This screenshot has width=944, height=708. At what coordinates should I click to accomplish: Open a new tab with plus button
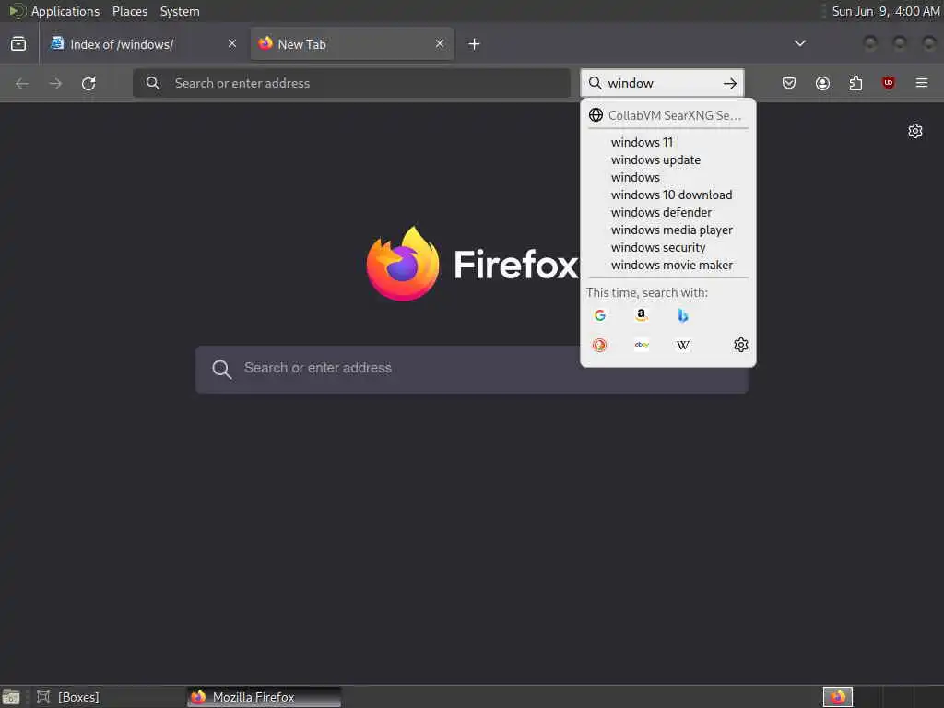474,44
